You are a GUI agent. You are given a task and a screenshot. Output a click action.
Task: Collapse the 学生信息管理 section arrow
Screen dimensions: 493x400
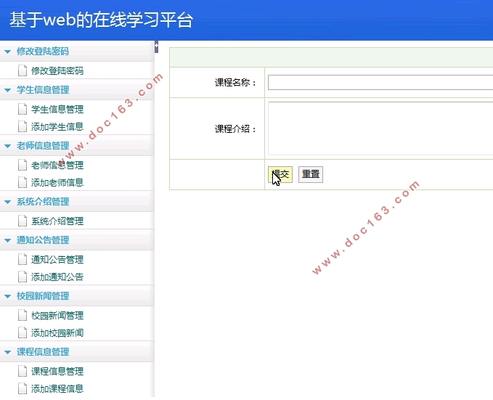[7, 90]
